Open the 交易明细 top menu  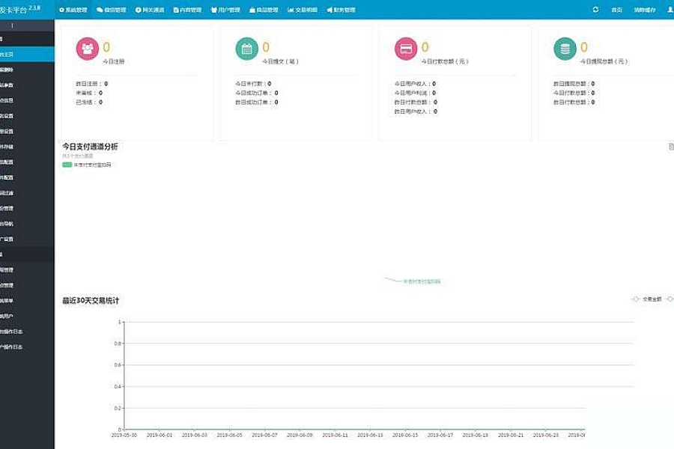(303, 10)
